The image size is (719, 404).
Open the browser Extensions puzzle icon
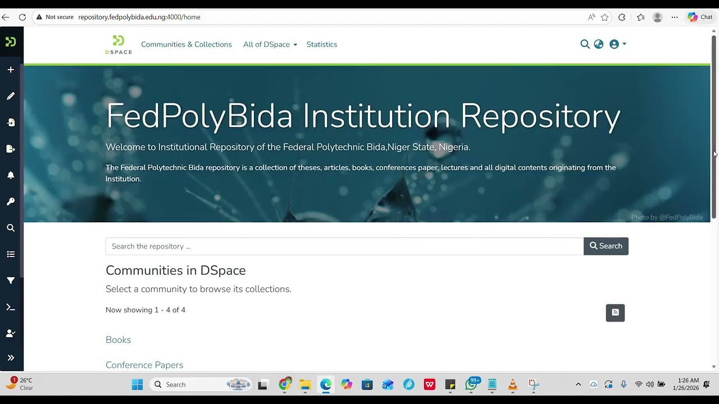622,17
